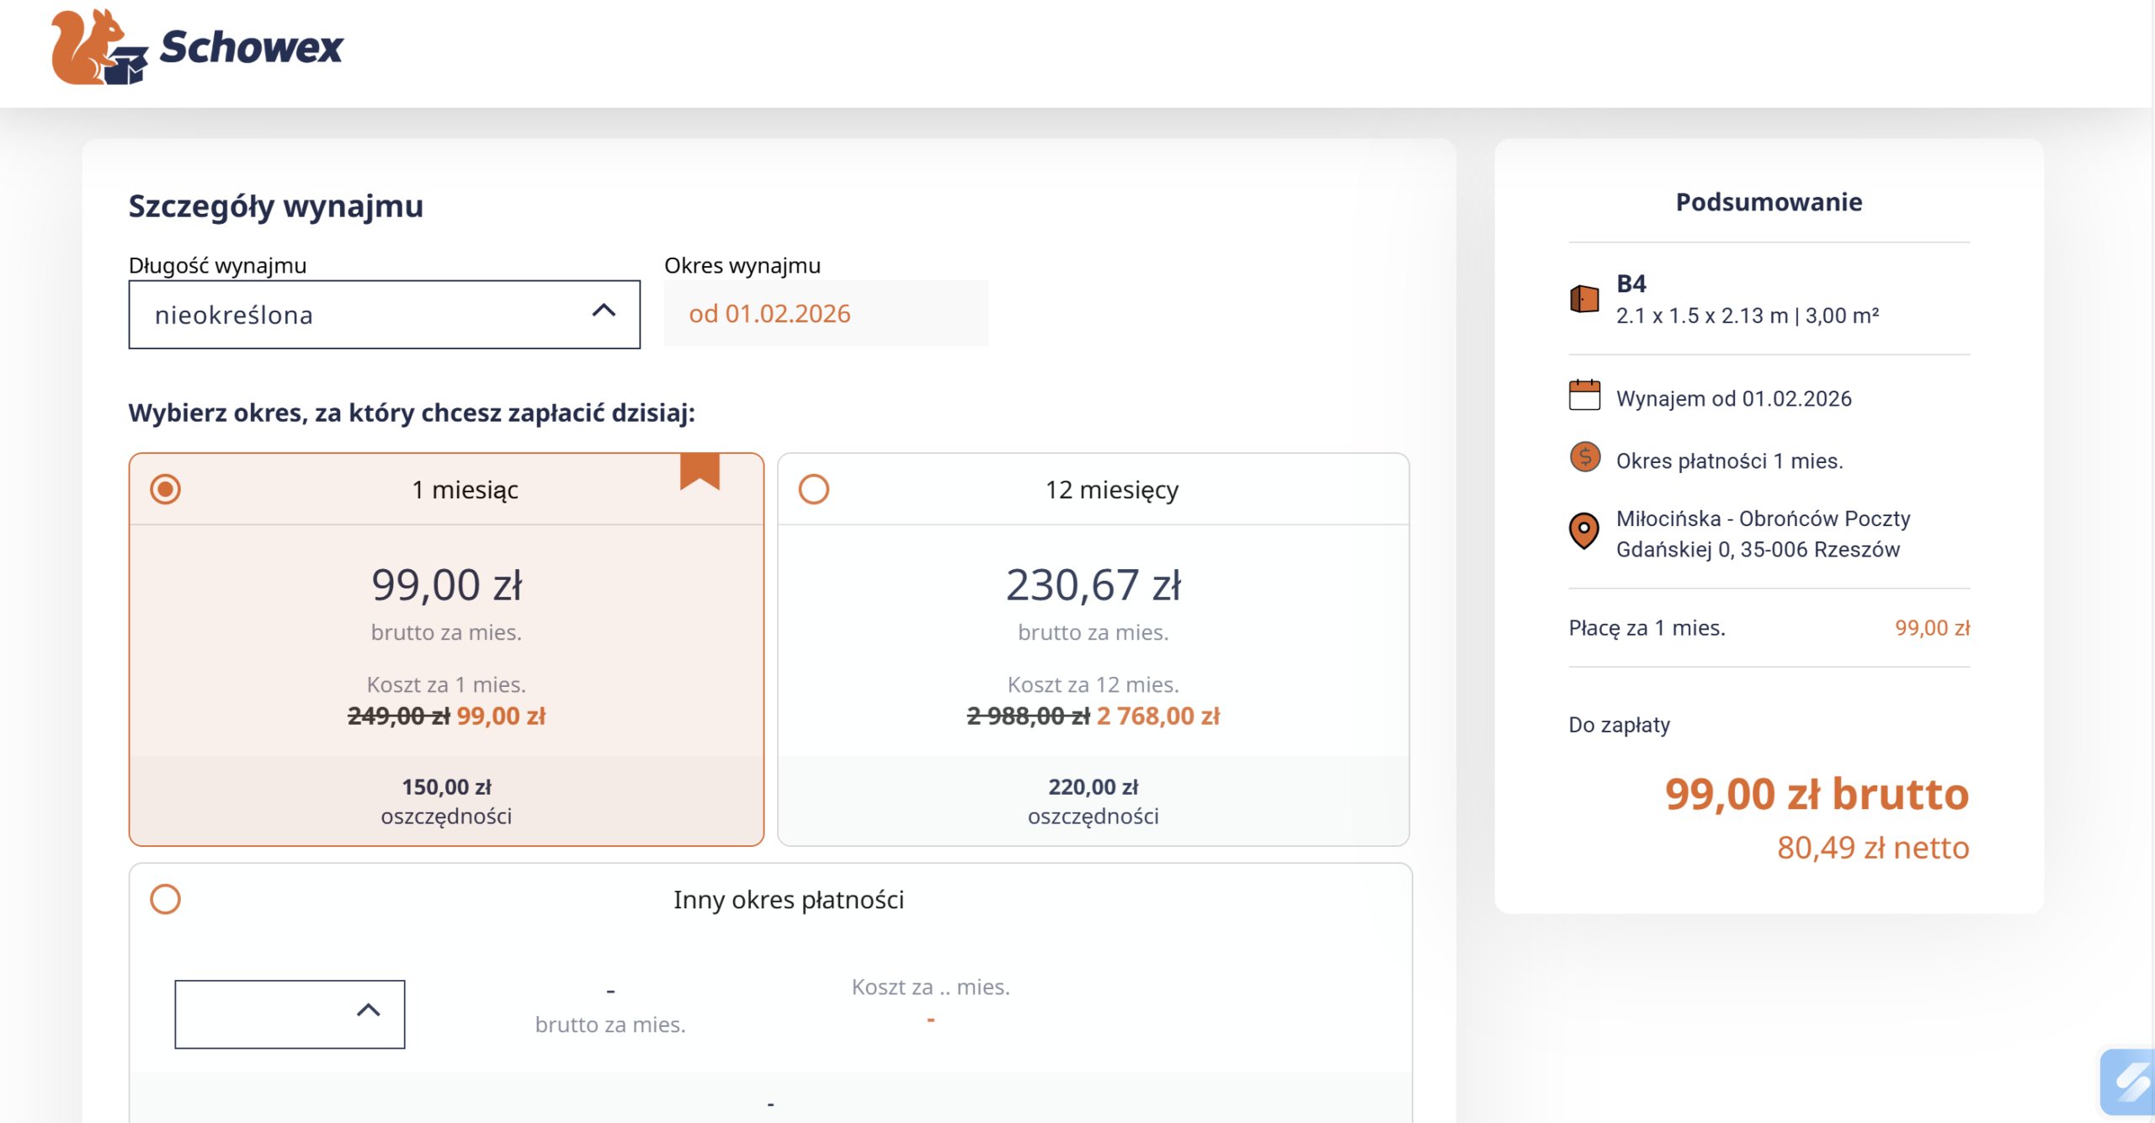Click the B4 storage box icon
Image resolution: width=2155 pixels, height=1123 pixels.
[1584, 298]
